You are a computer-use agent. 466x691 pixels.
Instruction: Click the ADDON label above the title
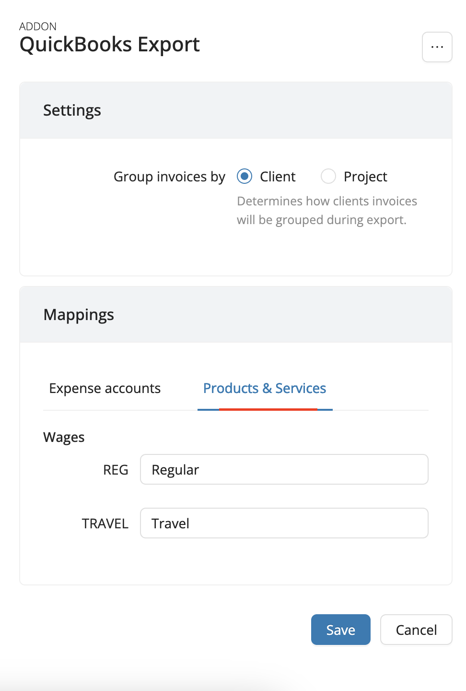(x=38, y=26)
